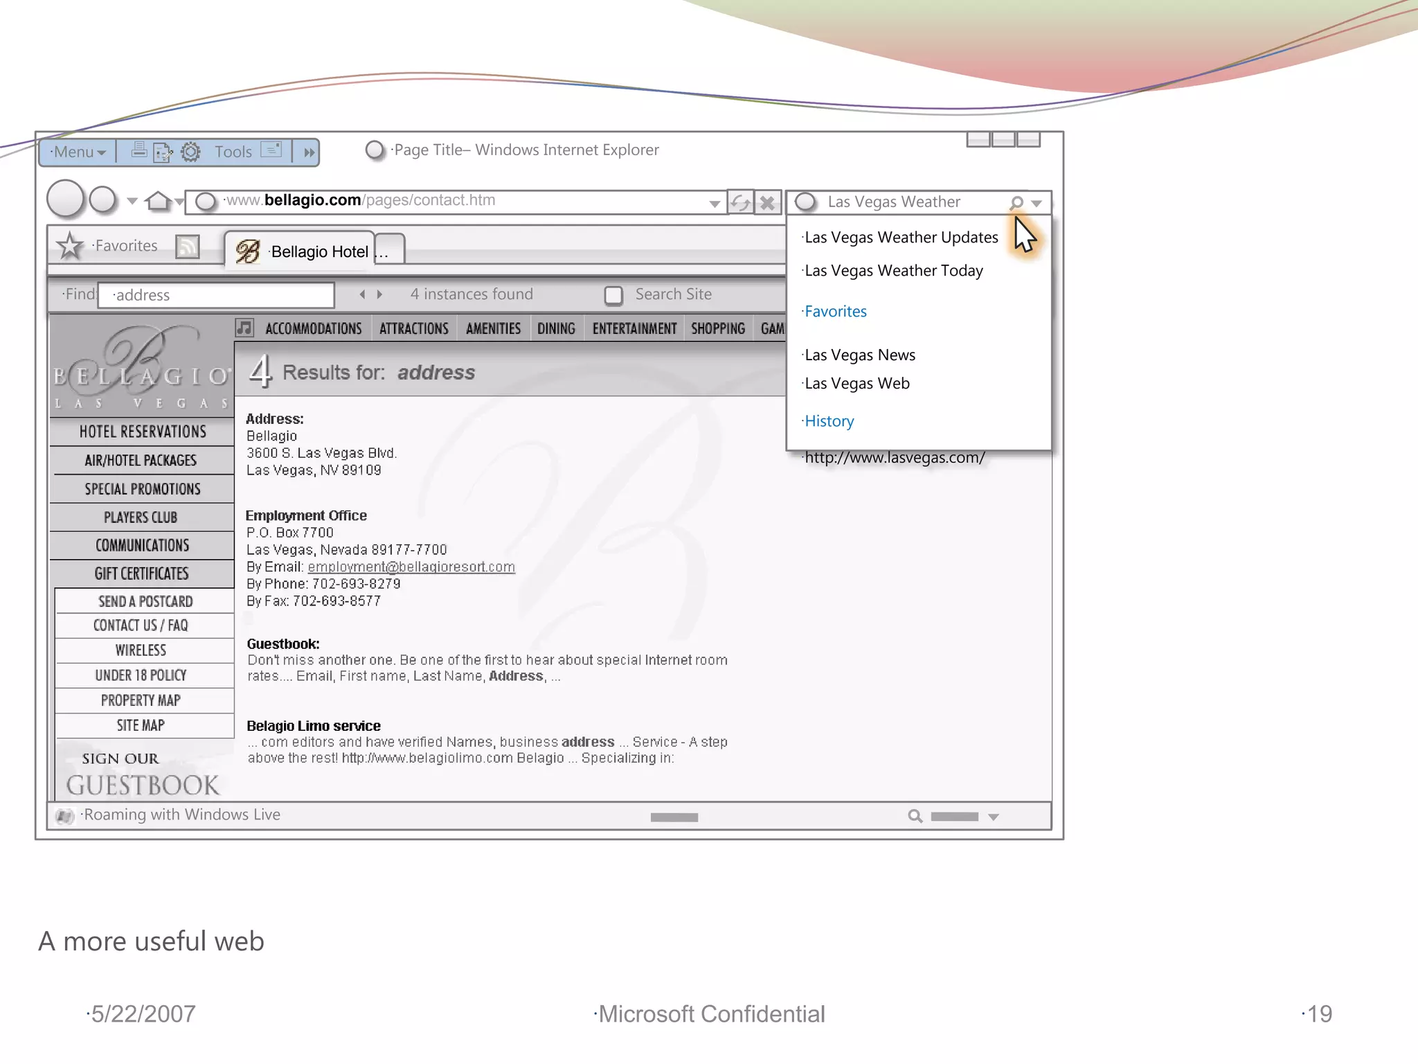Open Shopping in Bellagio navigation
This screenshot has width=1418, height=1064.
[718, 328]
